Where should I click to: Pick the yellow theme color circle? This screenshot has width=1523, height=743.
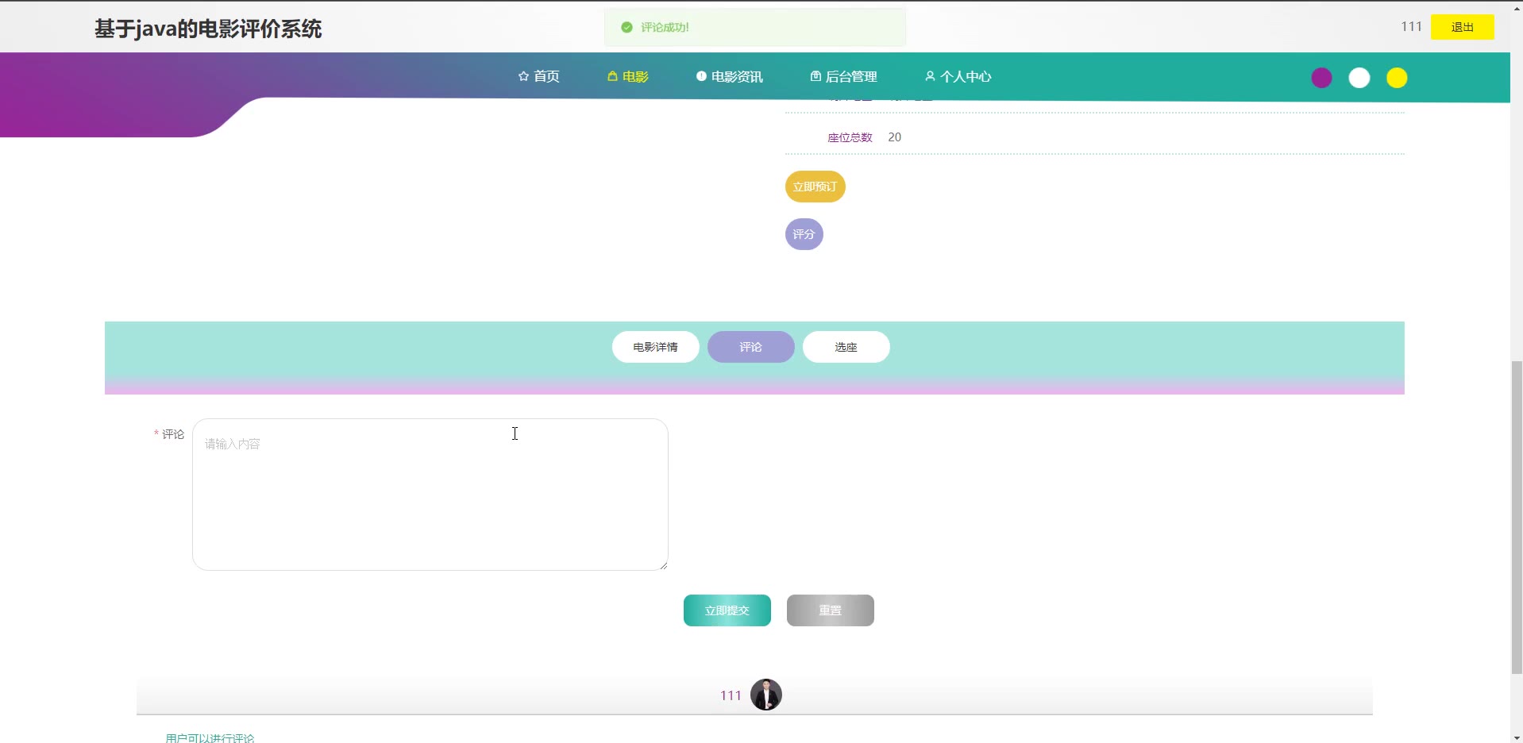(1397, 78)
